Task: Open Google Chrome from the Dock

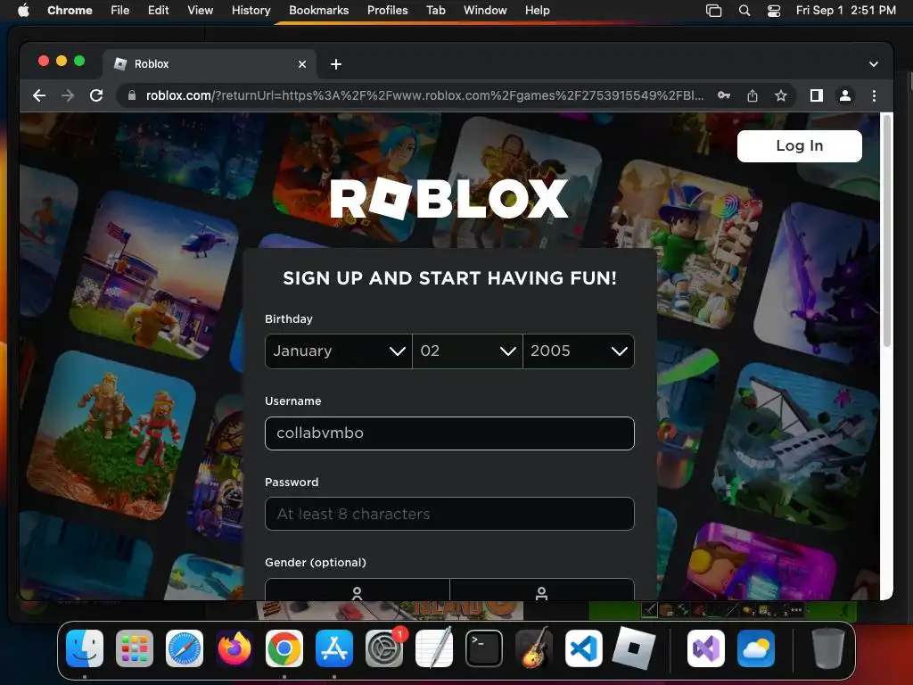Action: [284, 648]
